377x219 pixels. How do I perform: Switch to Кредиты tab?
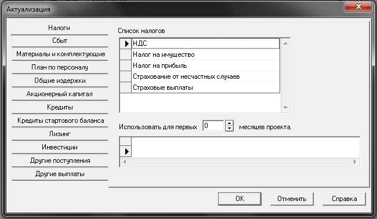[60, 107]
